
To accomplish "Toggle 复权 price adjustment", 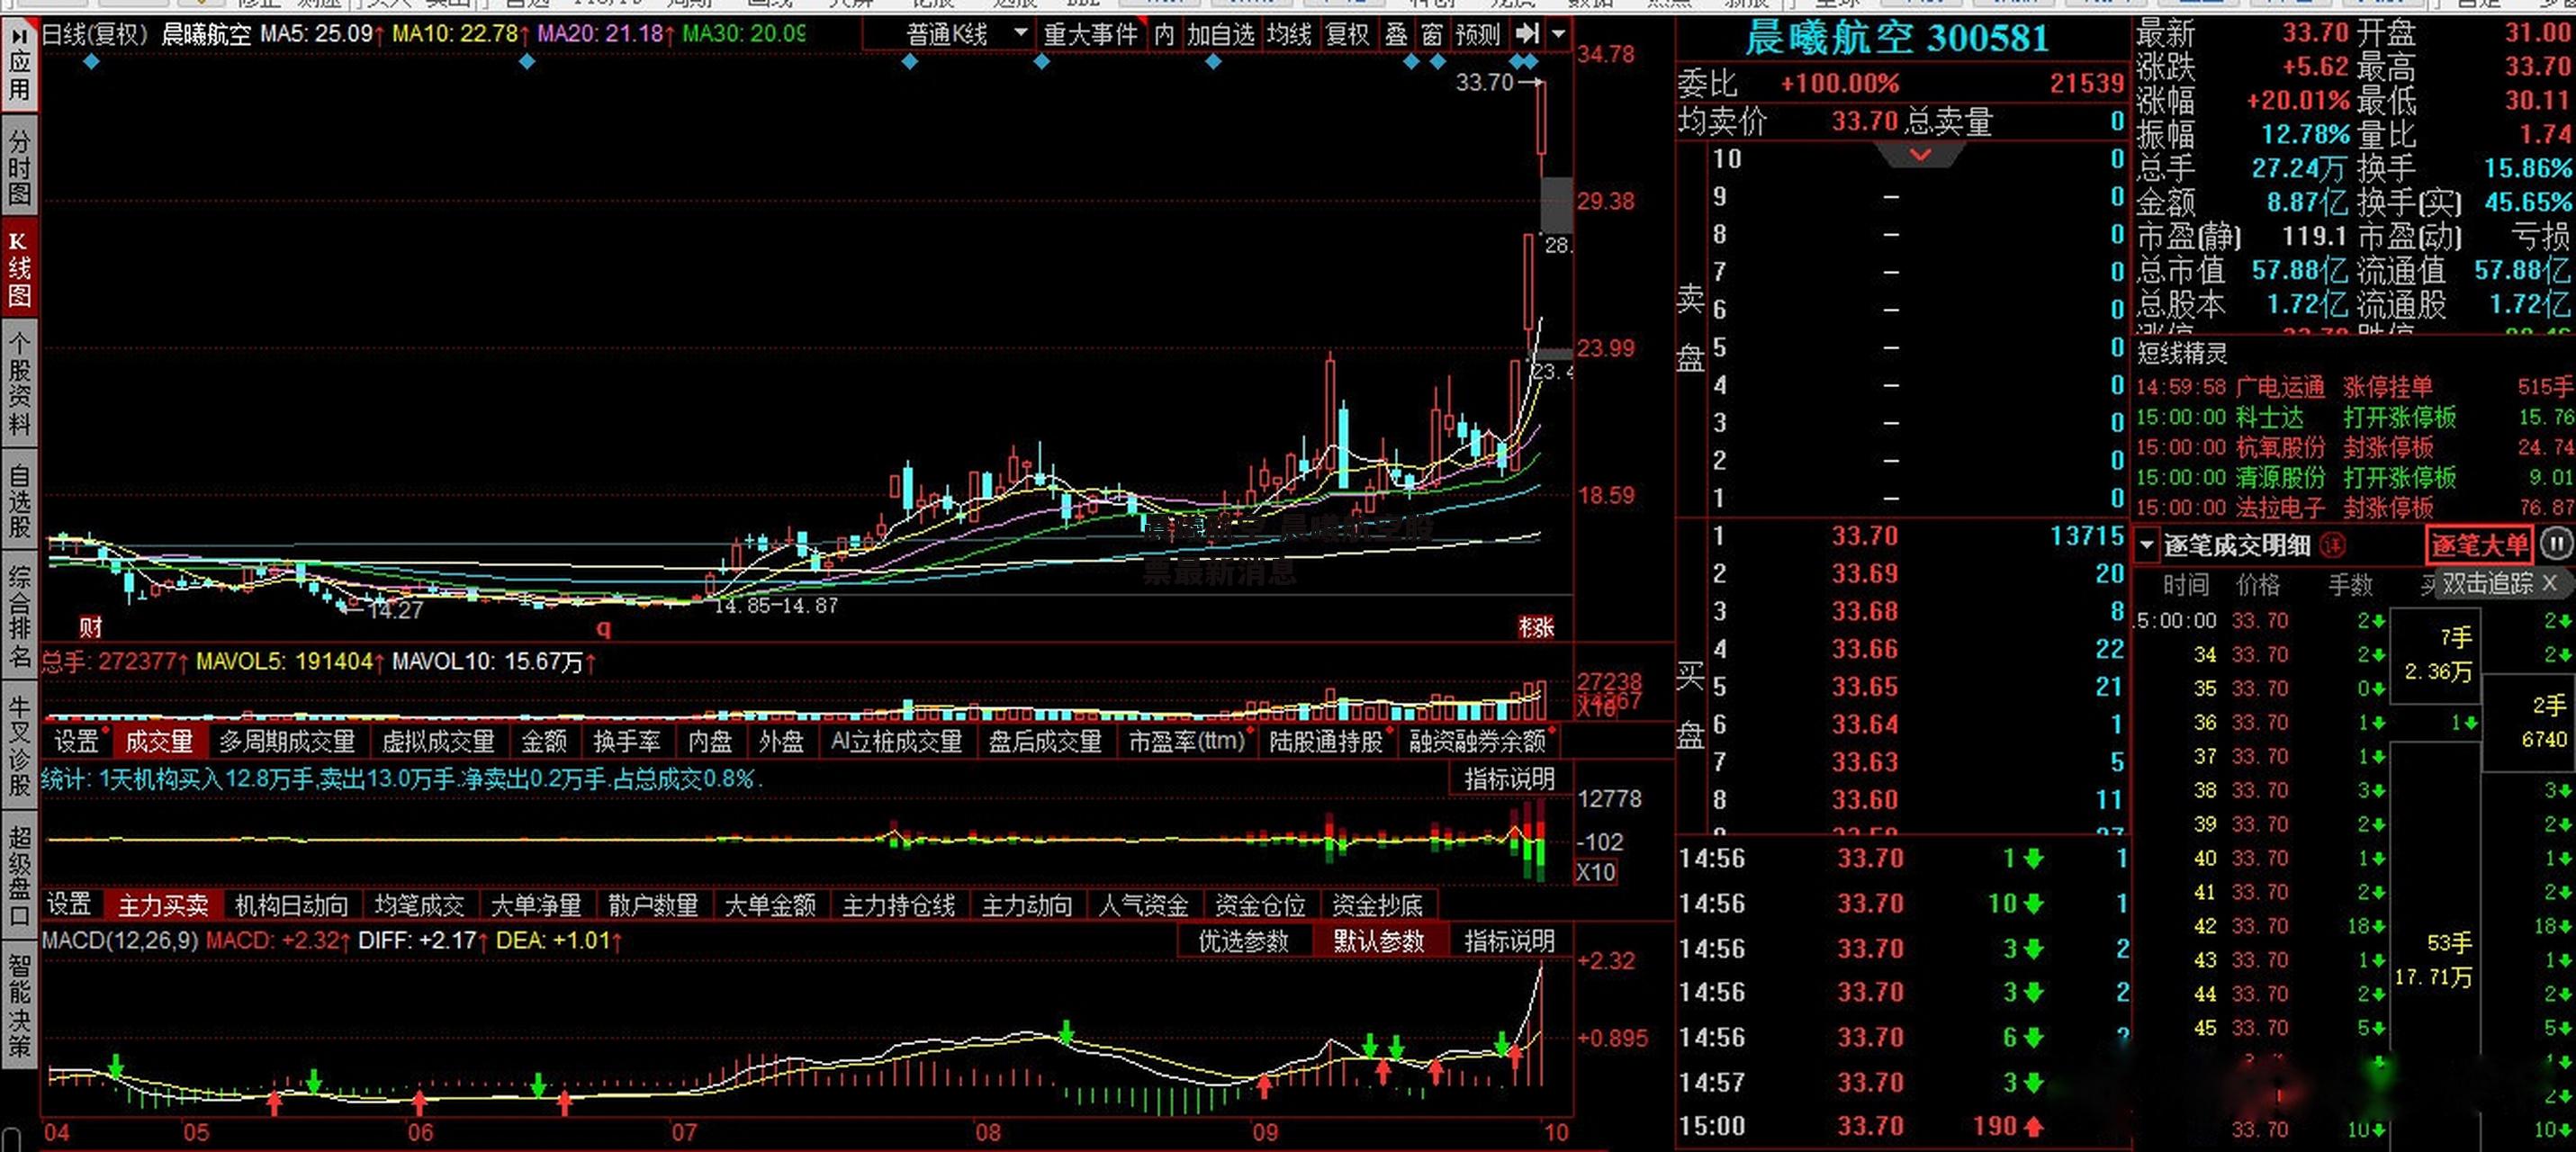I will point(1347,35).
